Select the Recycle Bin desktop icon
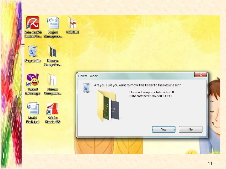The image size is (226, 169). click(33, 51)
